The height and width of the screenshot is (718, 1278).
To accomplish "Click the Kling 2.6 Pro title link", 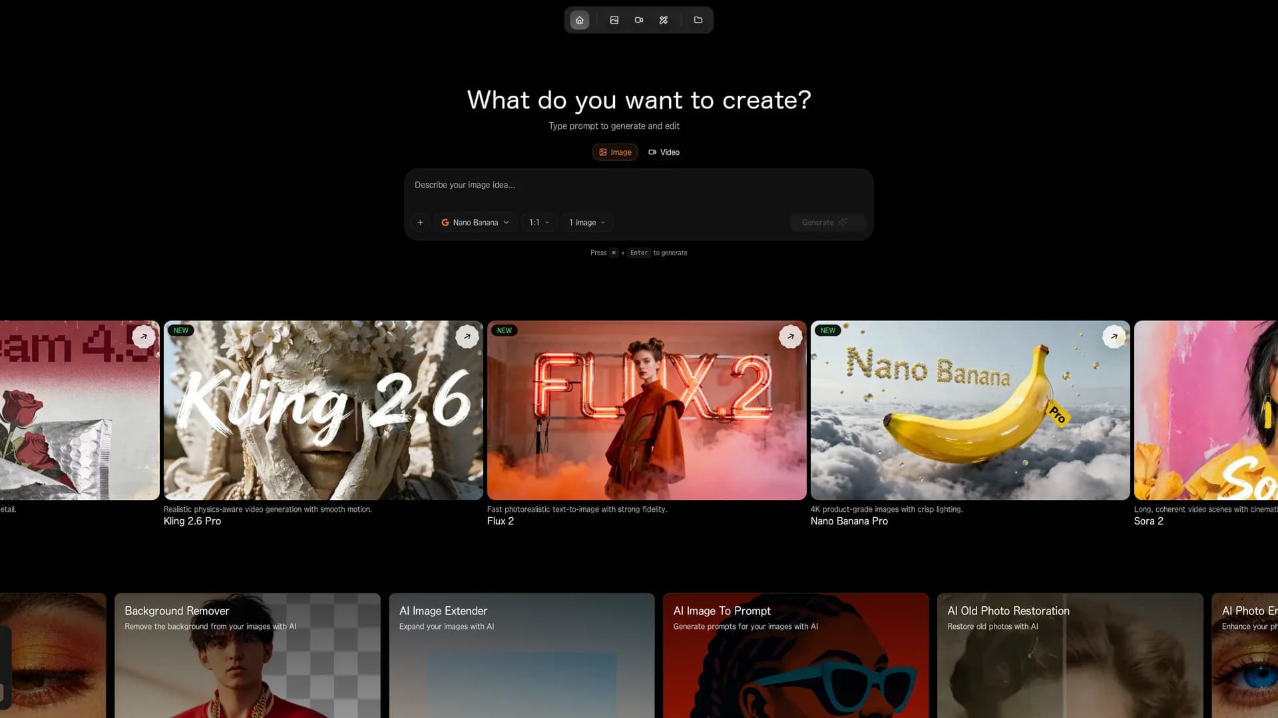I will click(192, 521).
